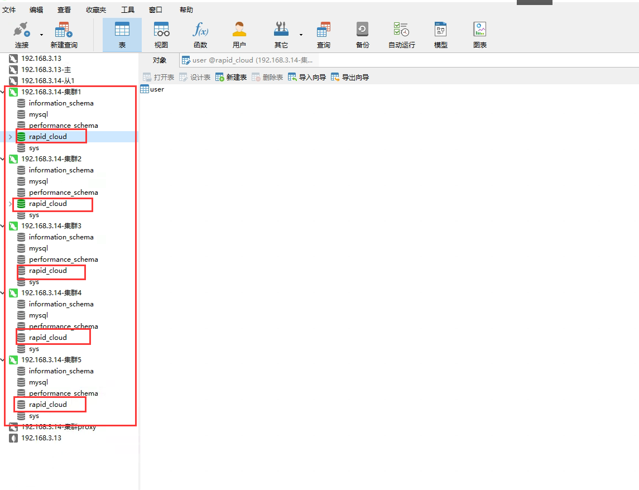The height and width of the screenshot is (490, 639).
Task: Click the 导入向导 button
Action: (307, 77)
